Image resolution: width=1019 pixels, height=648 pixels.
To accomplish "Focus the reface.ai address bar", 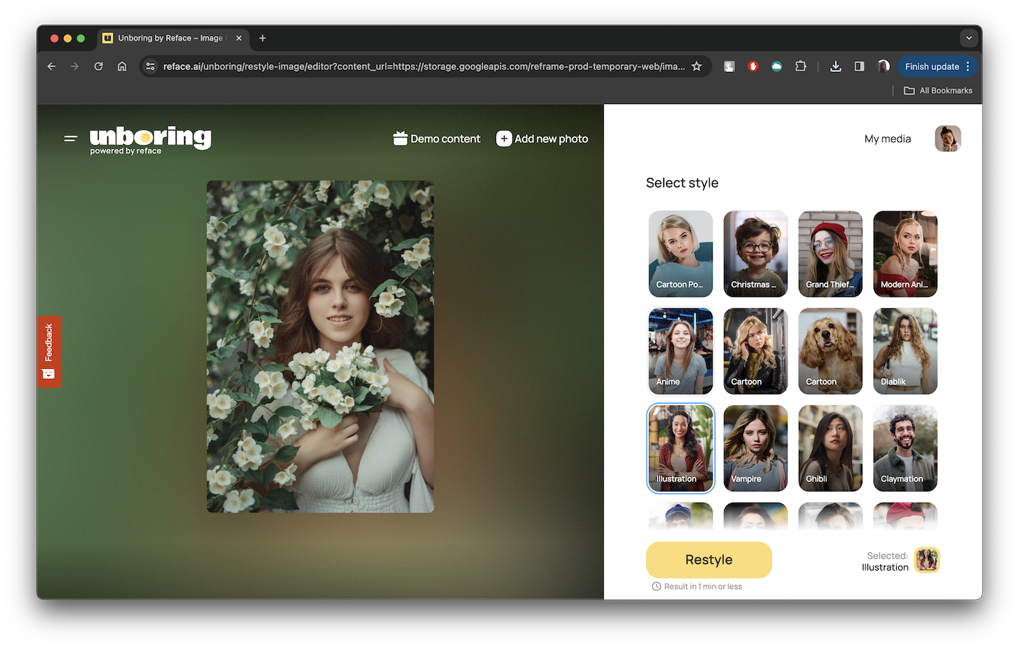I will [424, 67].
